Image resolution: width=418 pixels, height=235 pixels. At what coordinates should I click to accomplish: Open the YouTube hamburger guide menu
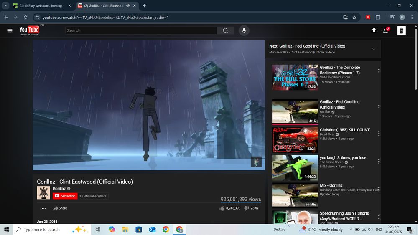click(10, 30)
